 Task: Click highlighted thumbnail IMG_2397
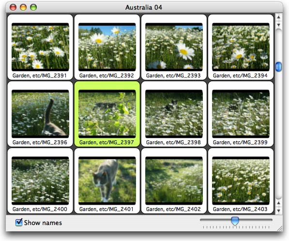[x=107, y=114]
